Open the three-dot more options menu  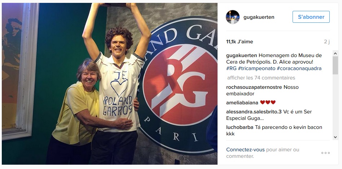[325, 153]
